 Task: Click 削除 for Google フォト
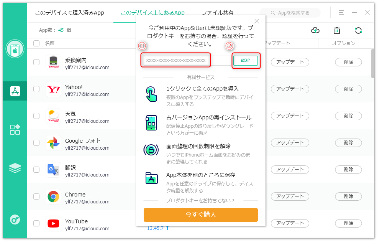coord(348,143)
